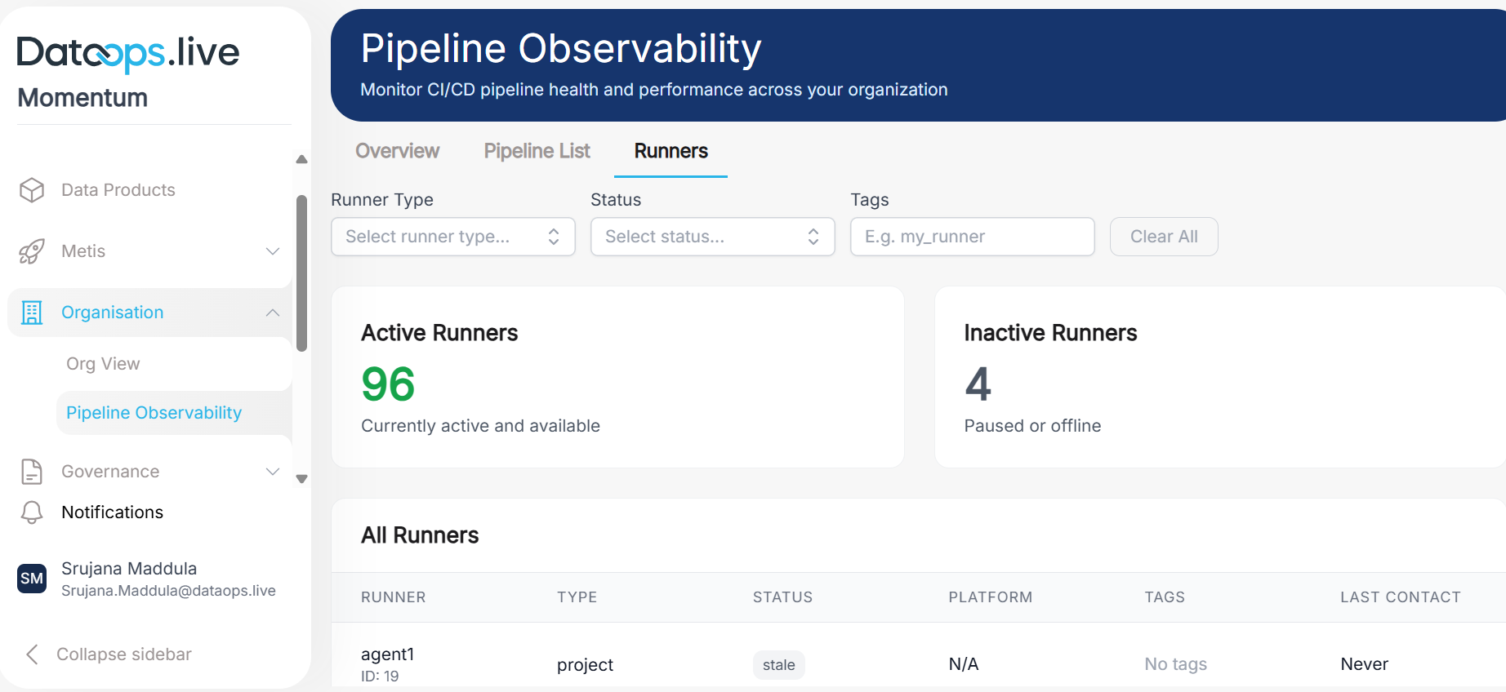Click the Metis rocket icon

click(32, 251)
